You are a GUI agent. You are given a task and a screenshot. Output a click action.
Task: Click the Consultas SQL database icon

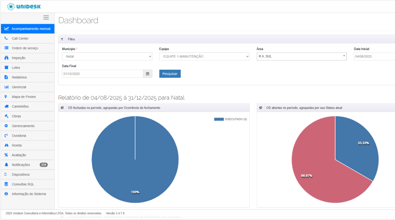6,184
